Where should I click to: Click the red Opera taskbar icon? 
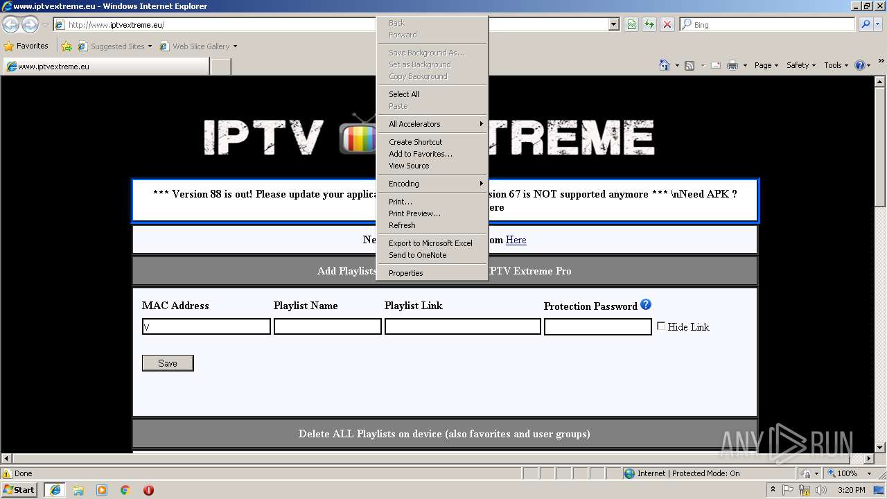[148, 490]
